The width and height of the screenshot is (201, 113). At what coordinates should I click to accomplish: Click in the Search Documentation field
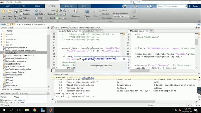[x=171, y=6]
